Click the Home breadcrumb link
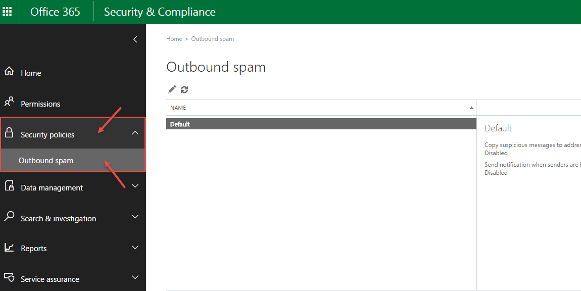 click(x=174, y=39)
